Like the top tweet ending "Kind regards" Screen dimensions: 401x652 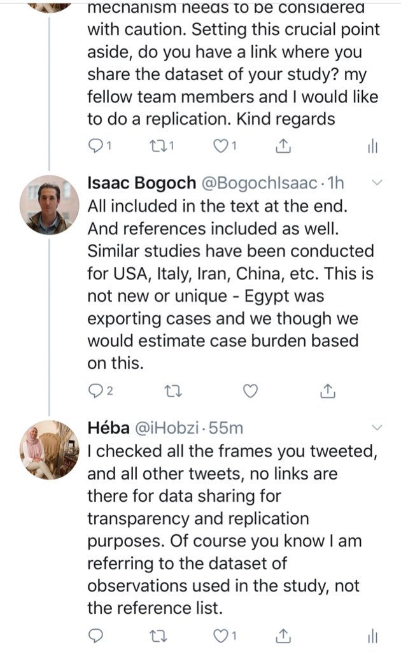pyautogui.click(x=220, y=146)
